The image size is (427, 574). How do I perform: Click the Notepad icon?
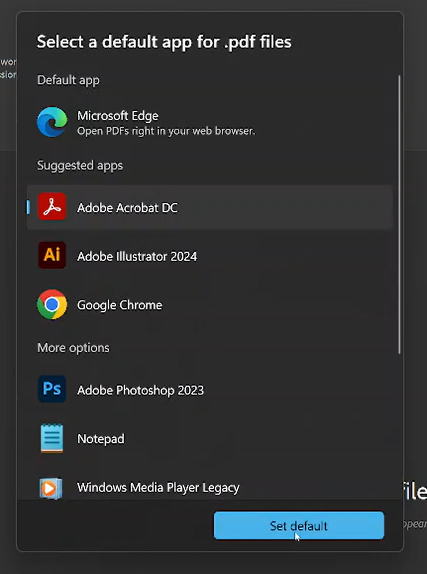point(52,438)
